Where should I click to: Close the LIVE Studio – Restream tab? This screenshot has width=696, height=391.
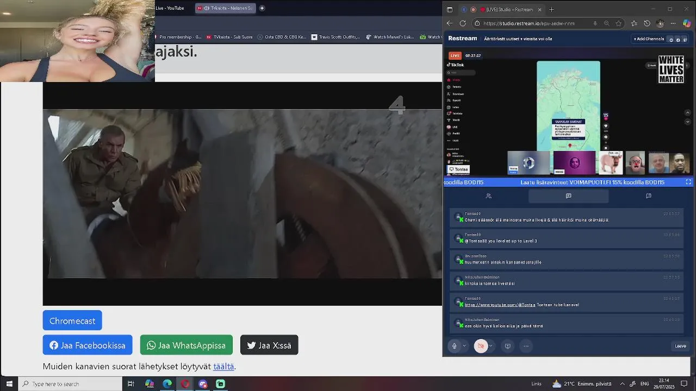pos(539,9)
